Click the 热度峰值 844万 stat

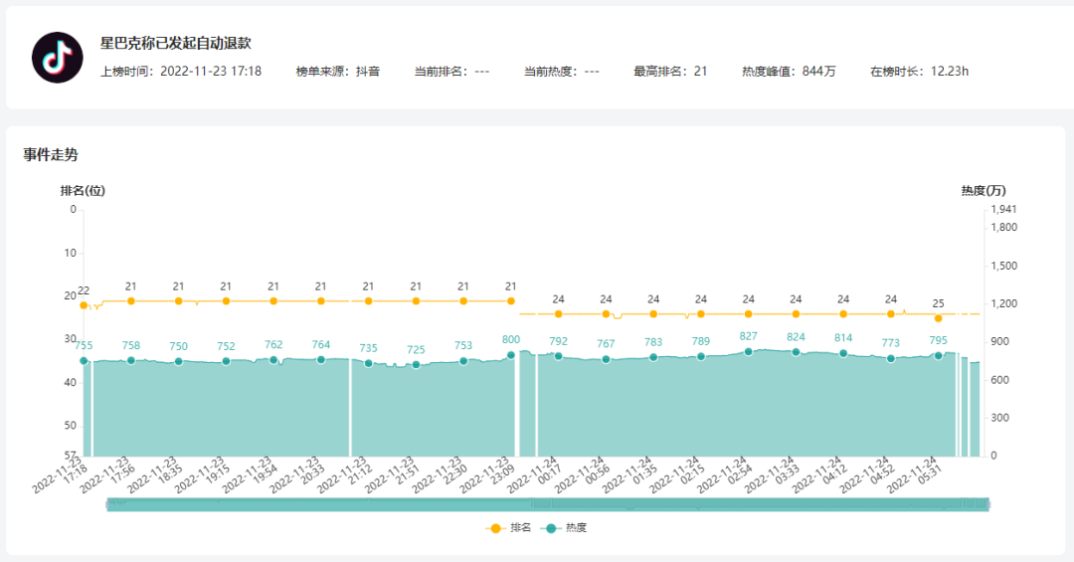(789, 72)
